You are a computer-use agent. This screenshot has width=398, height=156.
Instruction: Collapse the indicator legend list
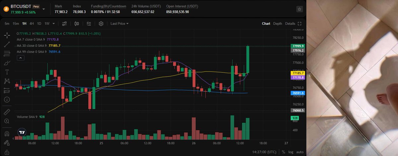coord(20,58)
